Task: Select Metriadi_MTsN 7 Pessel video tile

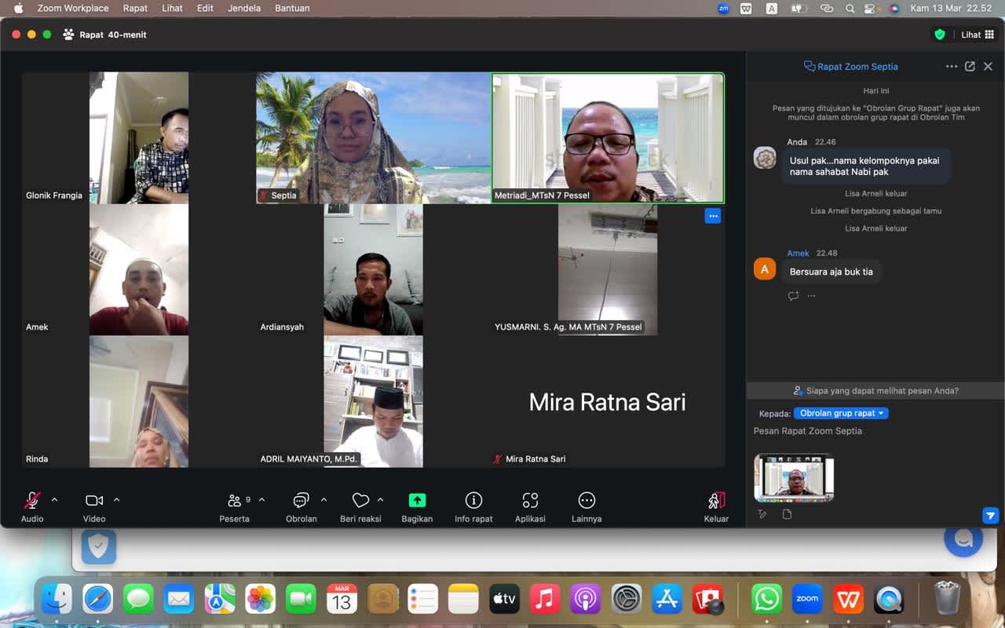Action: tap(608, 138)
